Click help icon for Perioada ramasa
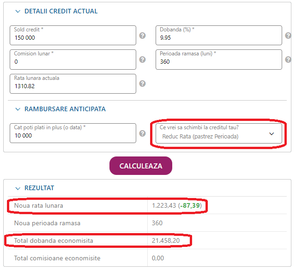This screenshot has height=270, width=296. coord(288,60)
